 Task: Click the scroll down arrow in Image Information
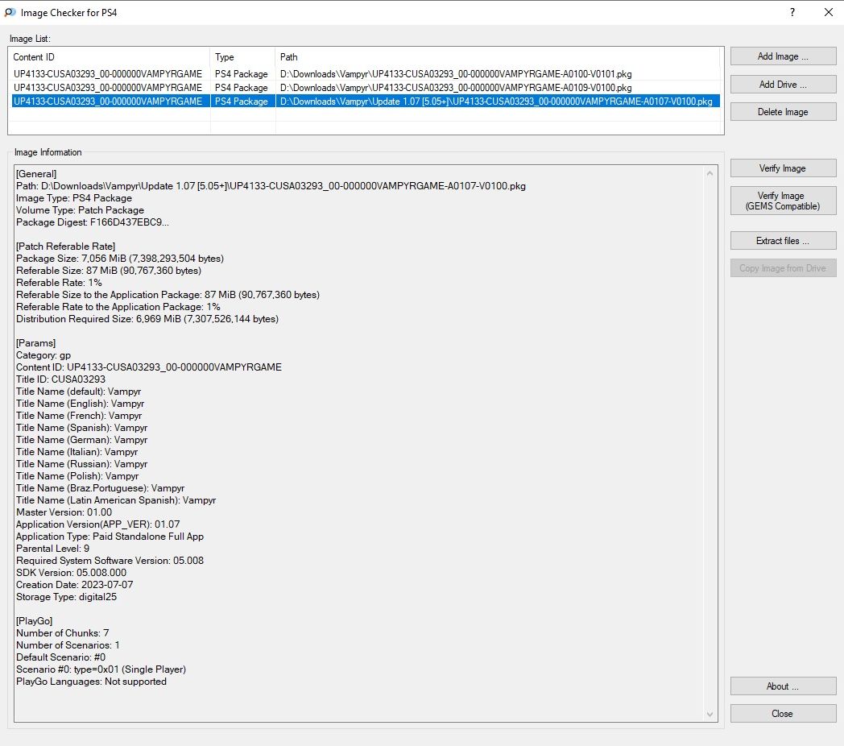coord(710,714)
